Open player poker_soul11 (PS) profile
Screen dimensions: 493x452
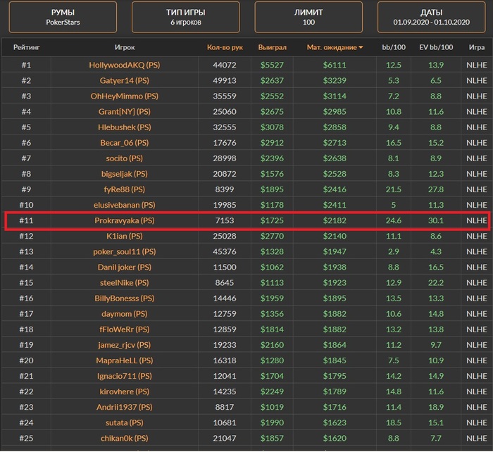pos(125,252)
